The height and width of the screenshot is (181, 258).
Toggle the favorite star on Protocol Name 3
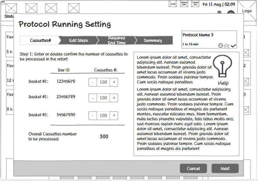[227, 46]
